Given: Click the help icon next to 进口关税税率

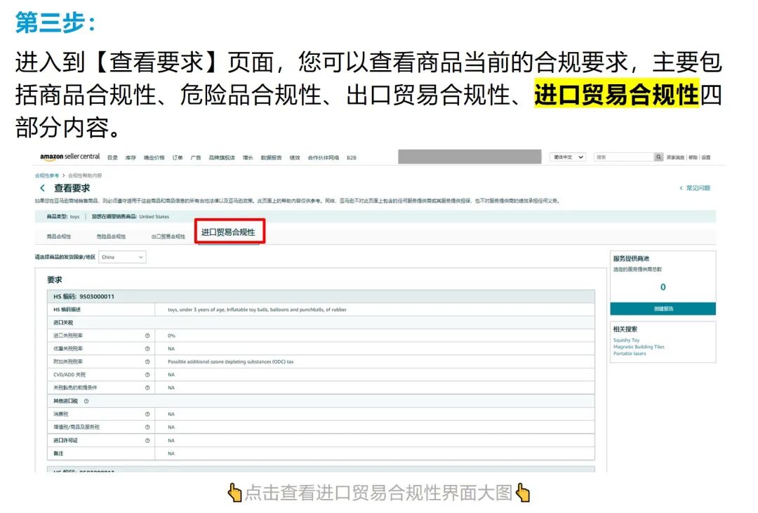Looking at the screenshot, I should click(x=148, y=335).
